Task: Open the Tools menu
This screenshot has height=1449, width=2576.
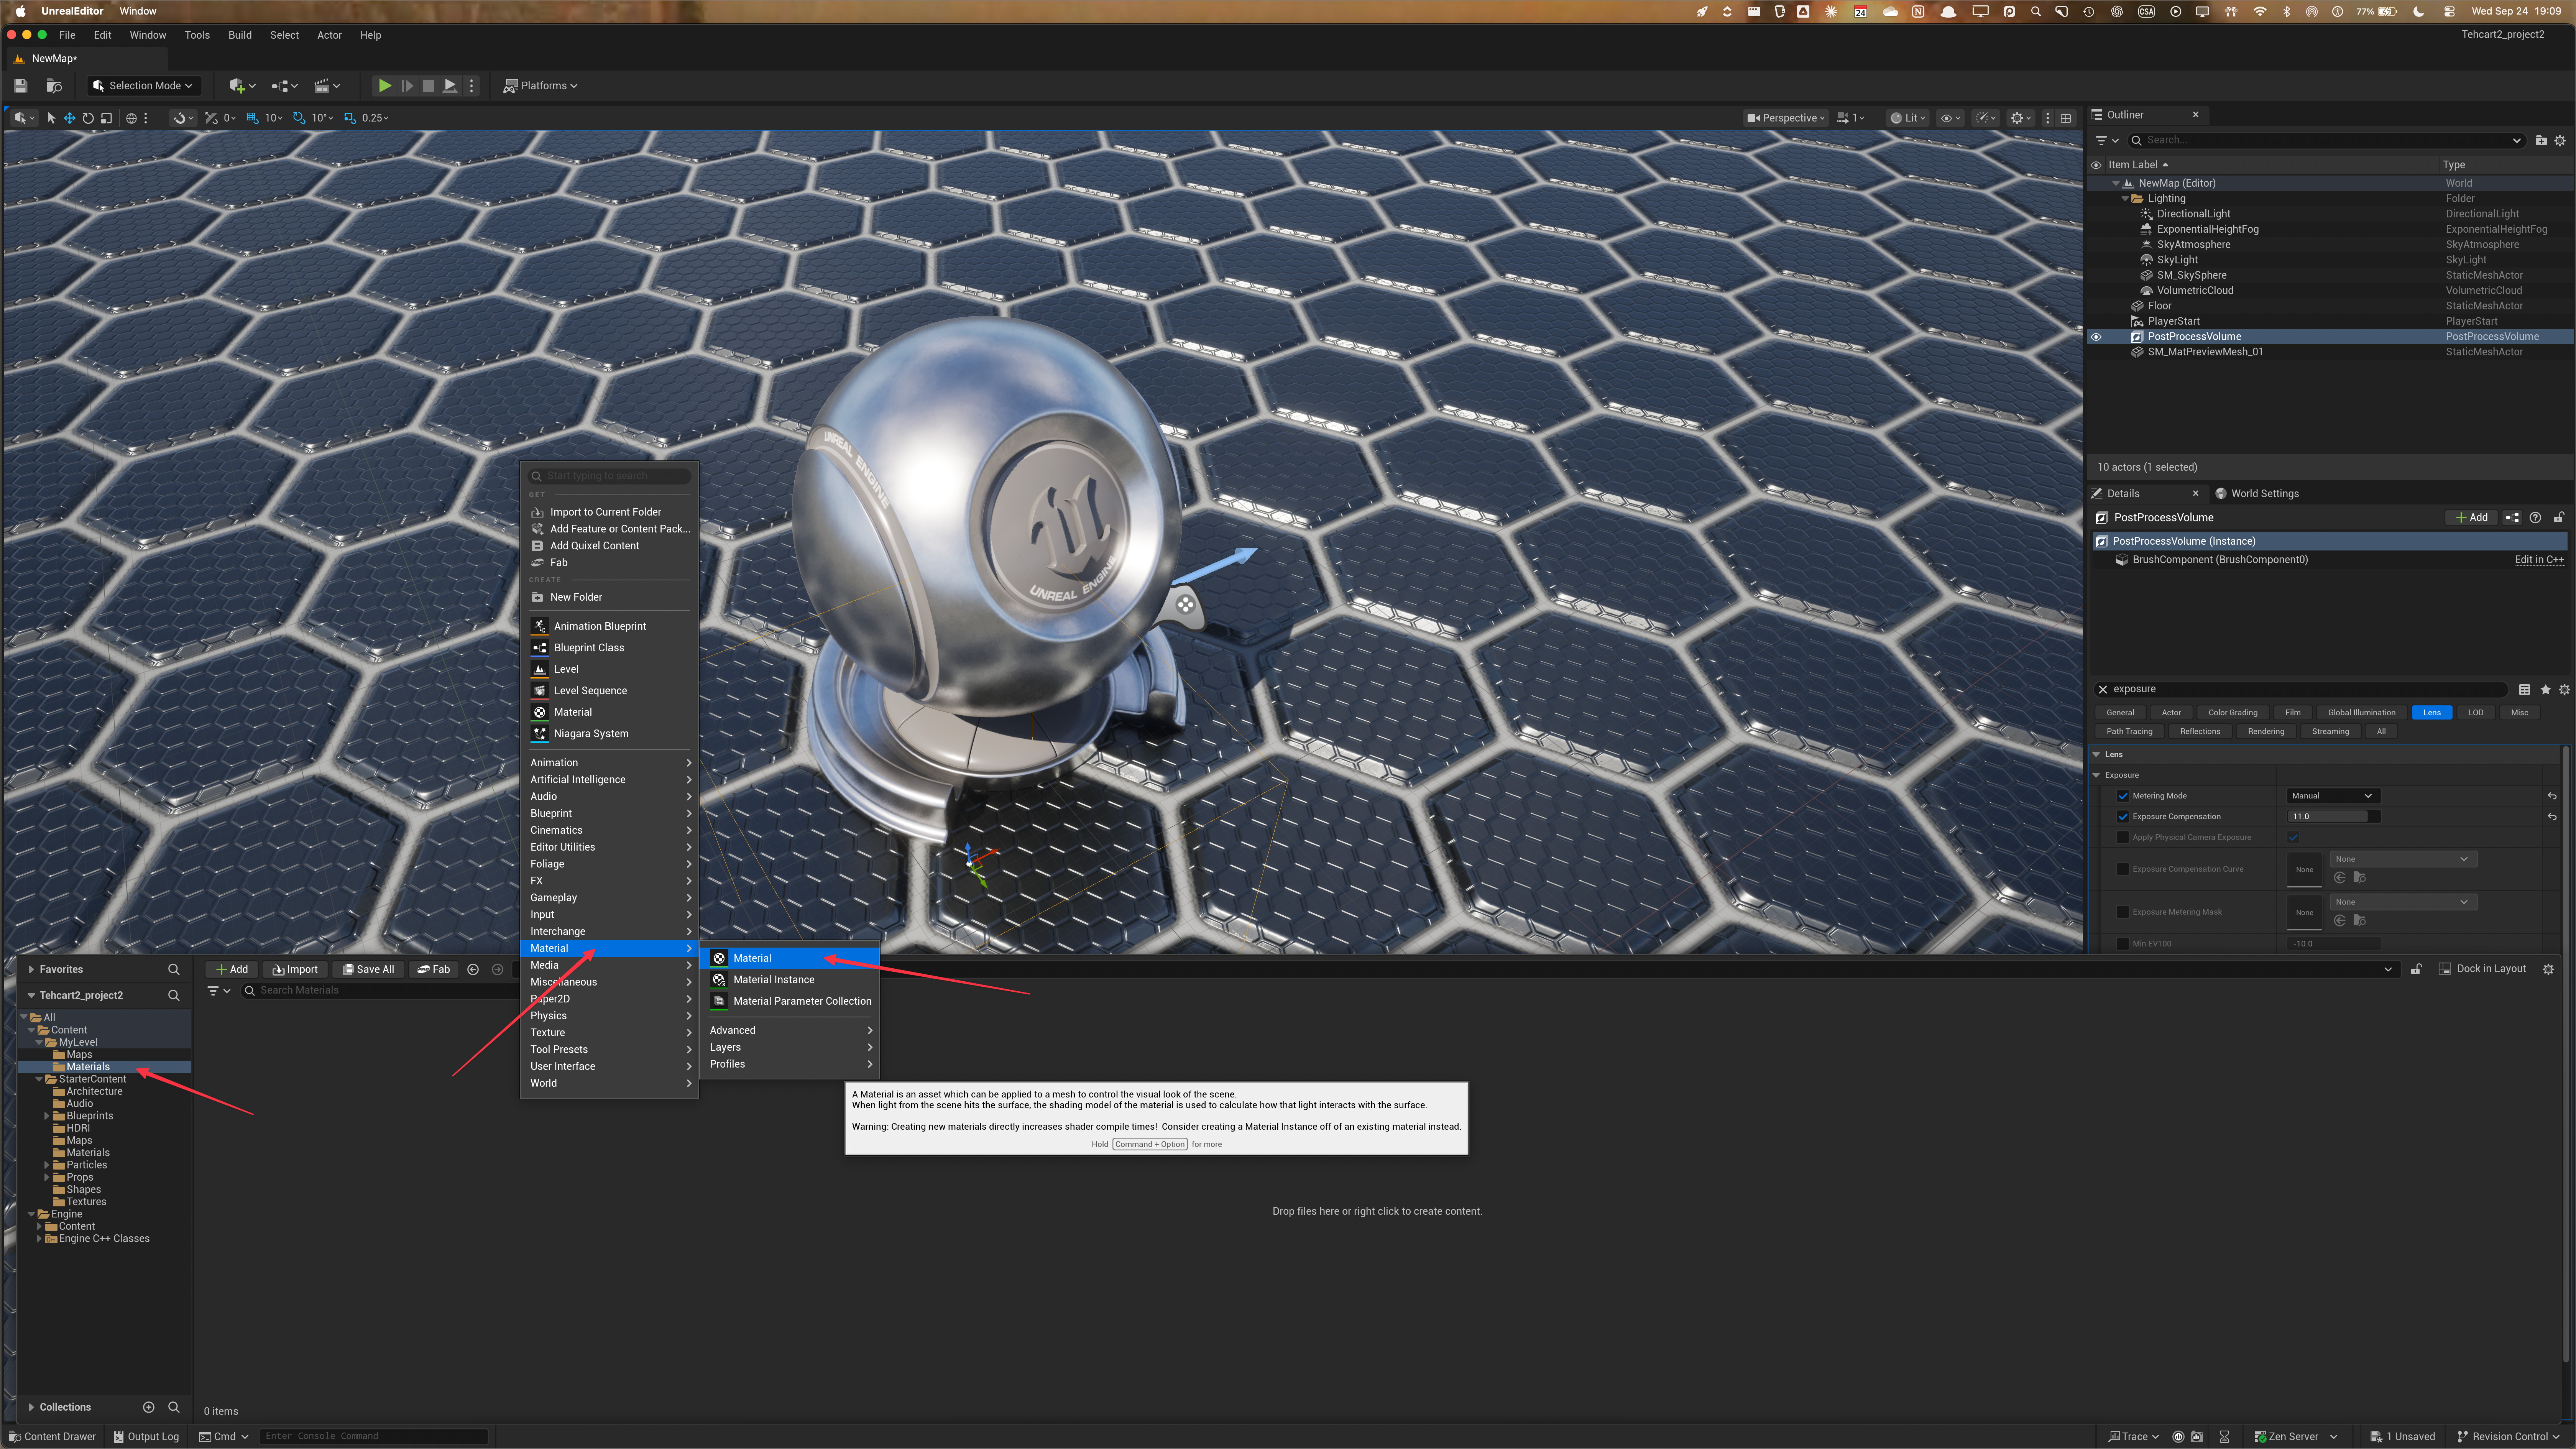Action: (x=197, y=35)
